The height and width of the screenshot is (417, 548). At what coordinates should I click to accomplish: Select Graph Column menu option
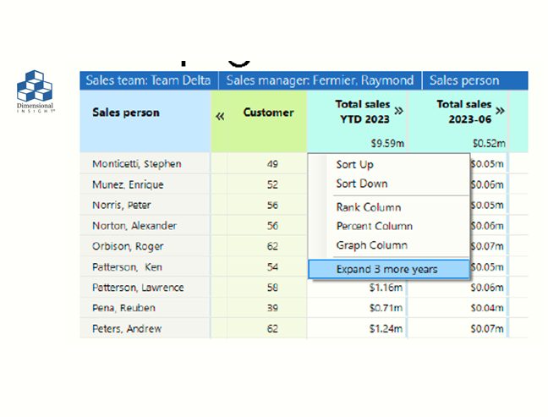[x=371, y=245]
